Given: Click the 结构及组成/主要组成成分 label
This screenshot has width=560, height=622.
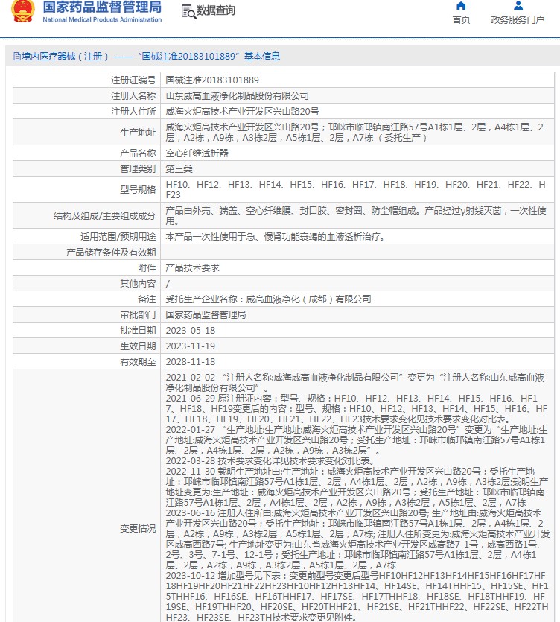Looking at the screenshot, I should [x=105, y=216].
